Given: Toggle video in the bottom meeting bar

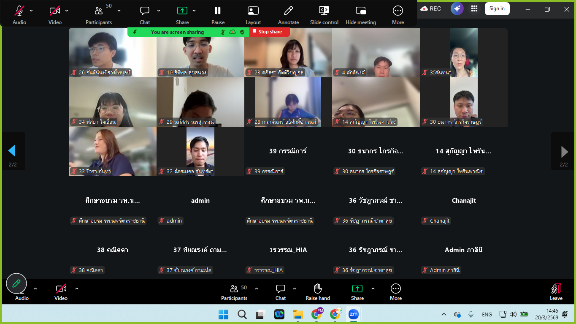Looking at the screenshot, I should tap(61, 289).
